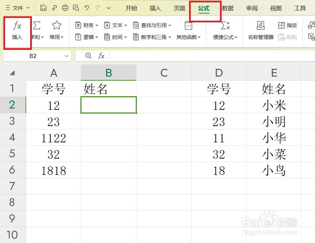Undo the last action
Image resolution: width=315 pixels, height=243 pixels.
click(x=87, y=8)
